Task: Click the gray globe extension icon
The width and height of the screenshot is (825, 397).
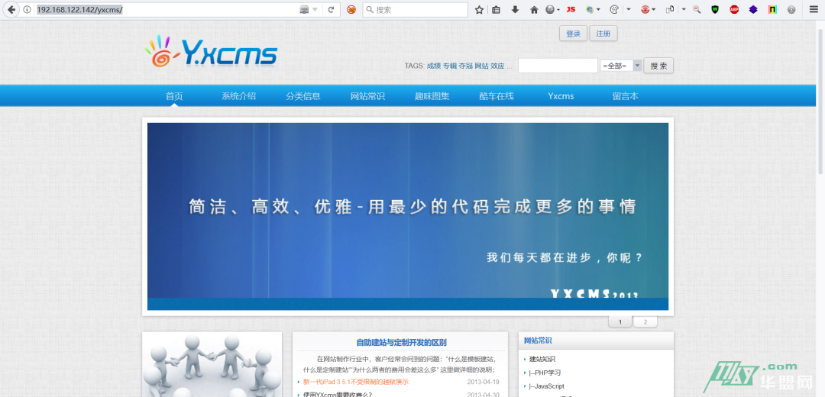Action: (549, 9)
